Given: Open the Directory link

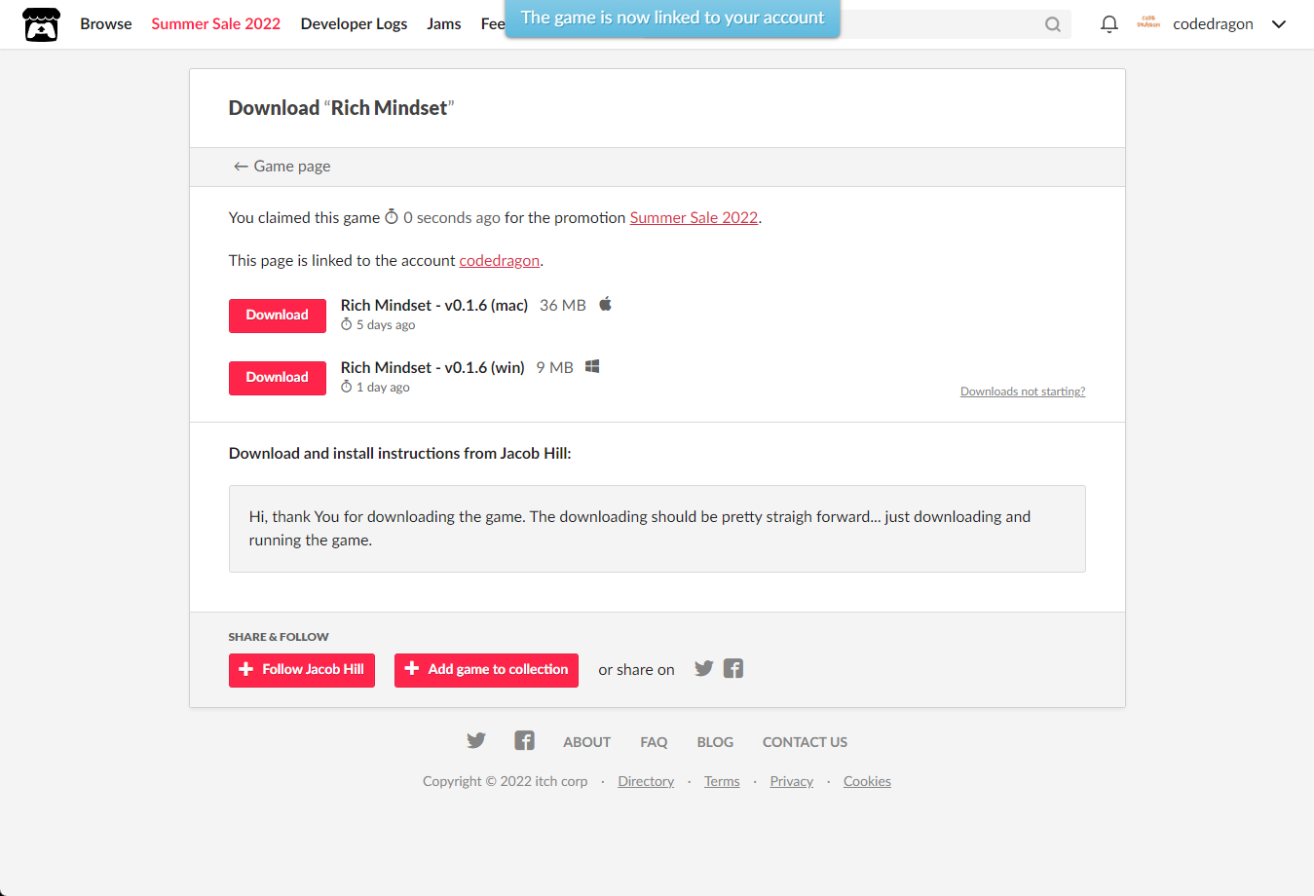Looking at the screenshot, I should pyautogui.click(x=646, y=782).
